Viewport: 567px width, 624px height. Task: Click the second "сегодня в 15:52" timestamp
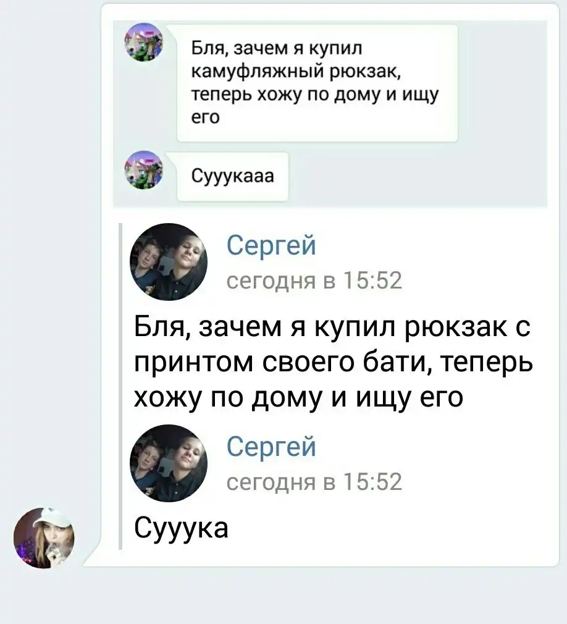[x=314, y=482]
